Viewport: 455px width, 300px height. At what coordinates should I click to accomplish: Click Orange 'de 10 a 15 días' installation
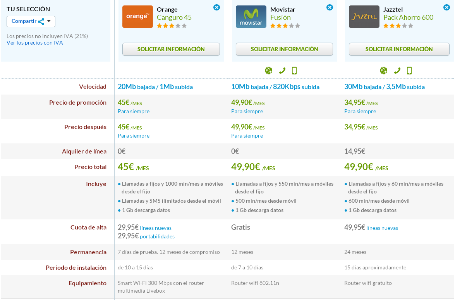[x=135, y=267]
